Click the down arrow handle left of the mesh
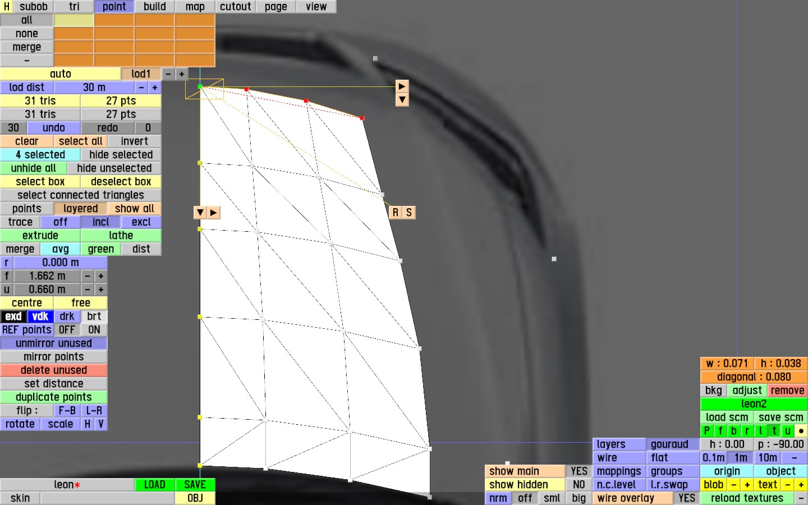 tap(200, 213)
